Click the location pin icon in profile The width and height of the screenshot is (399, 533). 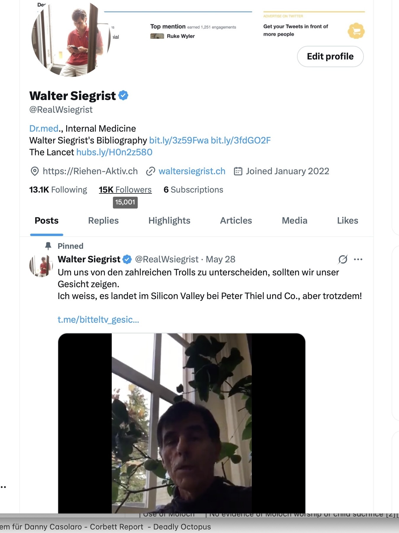pos(35,171)
